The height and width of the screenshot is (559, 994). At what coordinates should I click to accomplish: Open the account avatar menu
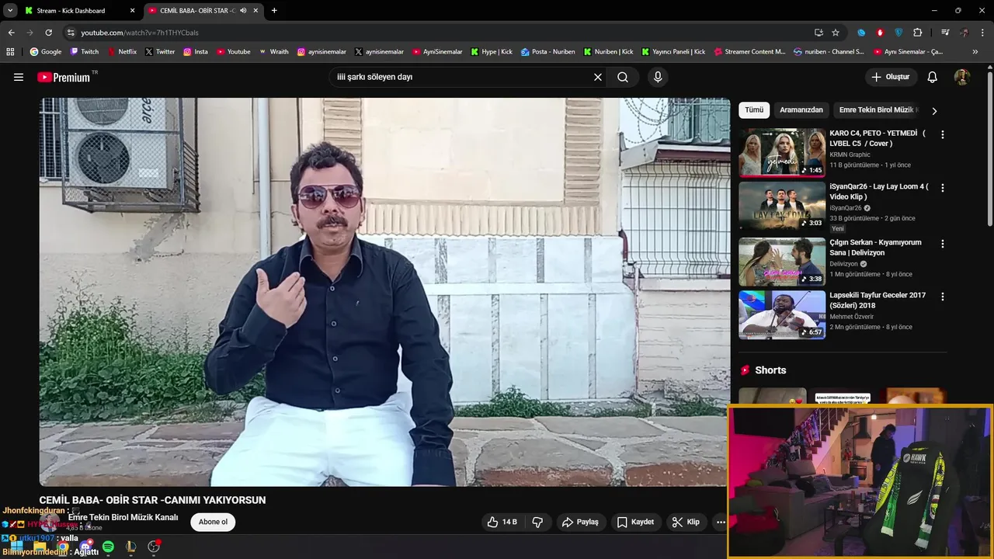point(962,77)
